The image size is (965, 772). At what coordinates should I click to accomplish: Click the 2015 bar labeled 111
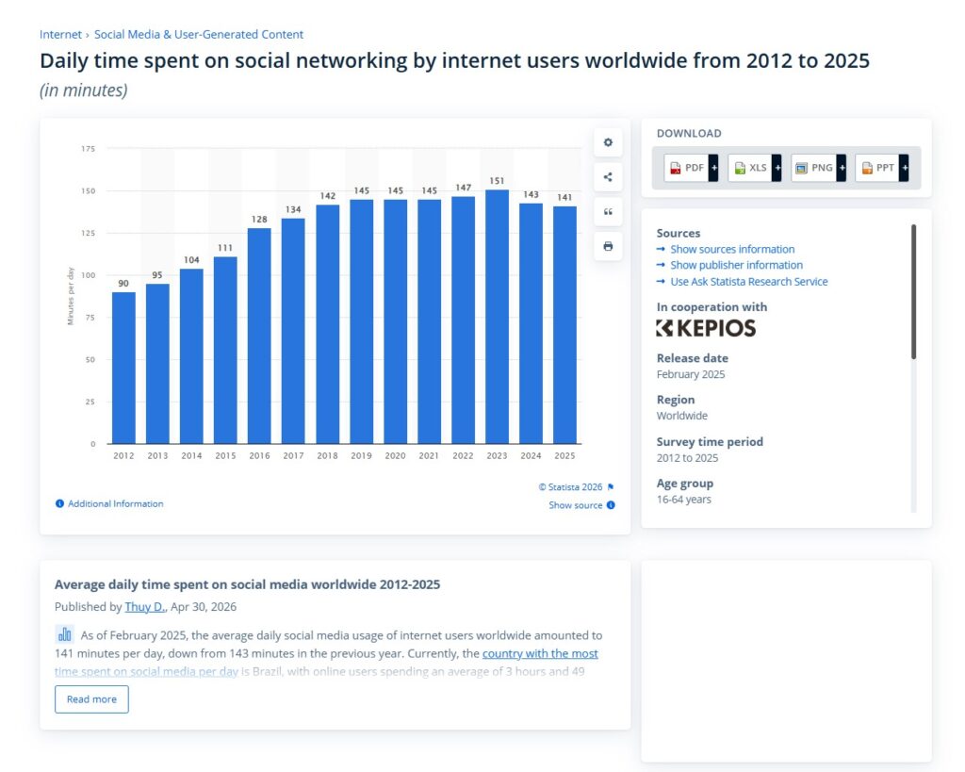tap(225, 350)
